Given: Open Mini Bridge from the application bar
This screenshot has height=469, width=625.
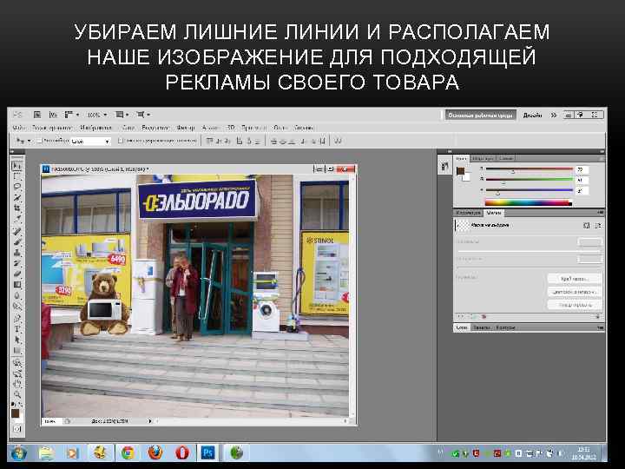Looking at the screenshot, I should pos(53,115).
